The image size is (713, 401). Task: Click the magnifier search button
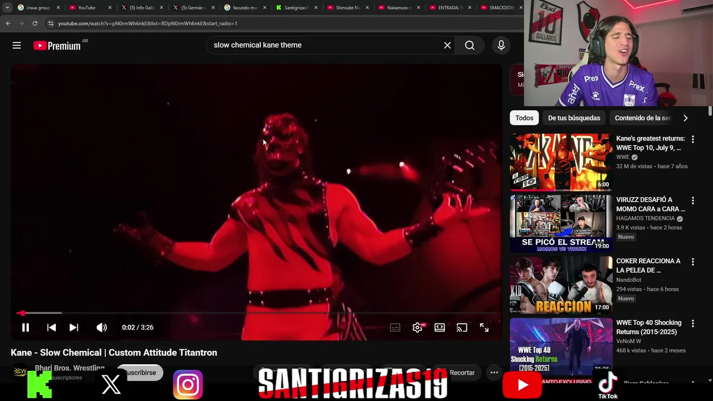point(470,46)
